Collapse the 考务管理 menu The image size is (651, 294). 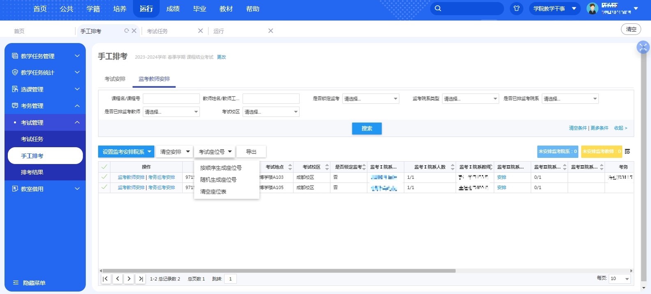[x=77, y=106]
